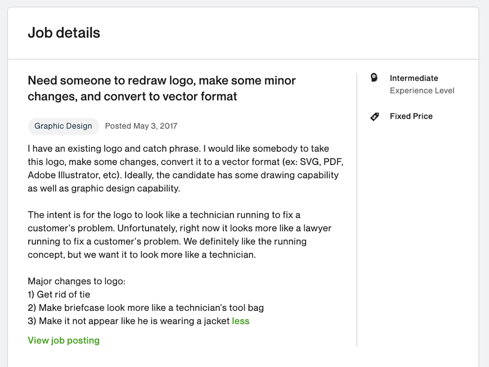
Task: Click the Experience Level caption
Action: tap(422, 91)
